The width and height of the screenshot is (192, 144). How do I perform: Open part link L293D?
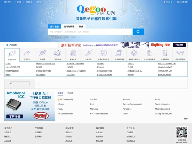click(x=8, y=63)
